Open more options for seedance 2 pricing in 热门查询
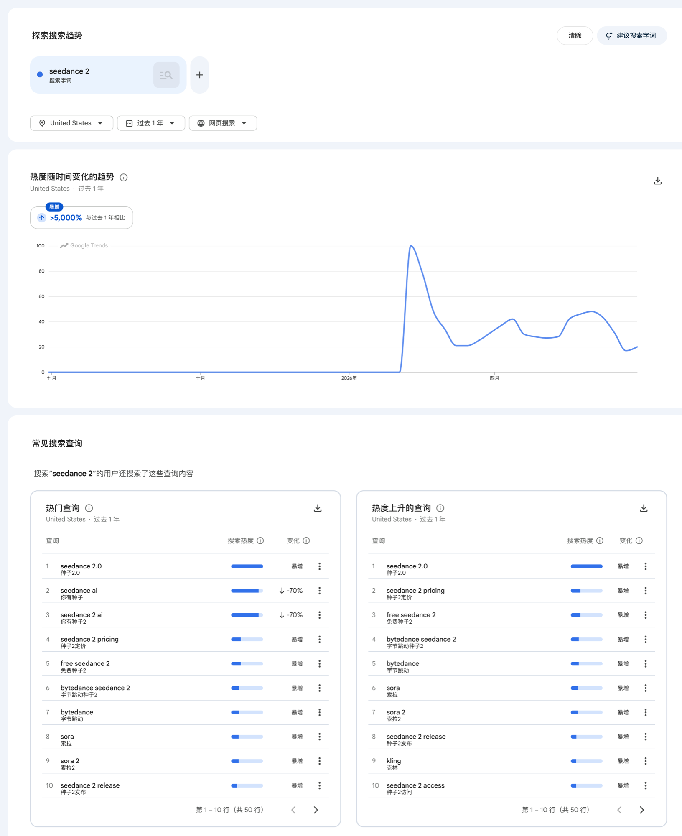 point(320,639)
